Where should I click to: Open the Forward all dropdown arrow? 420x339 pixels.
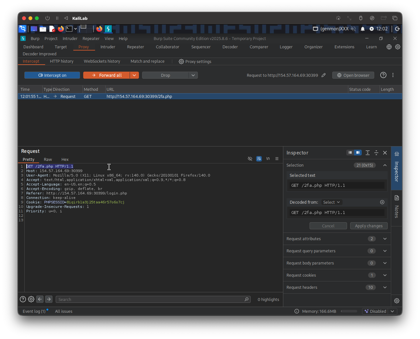pos(134,75)
